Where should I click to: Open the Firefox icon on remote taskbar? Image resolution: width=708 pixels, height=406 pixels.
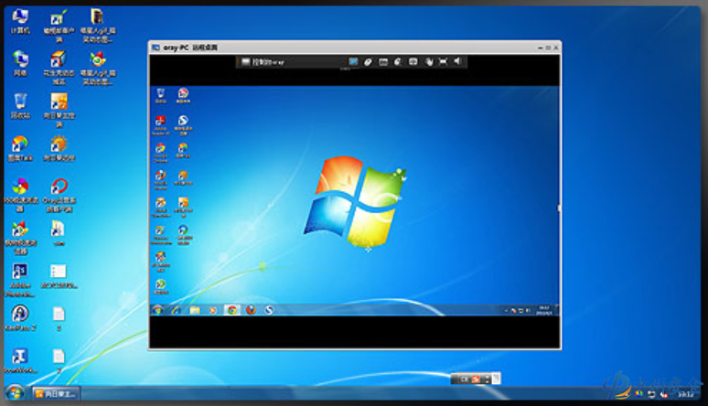click(251, 310)
